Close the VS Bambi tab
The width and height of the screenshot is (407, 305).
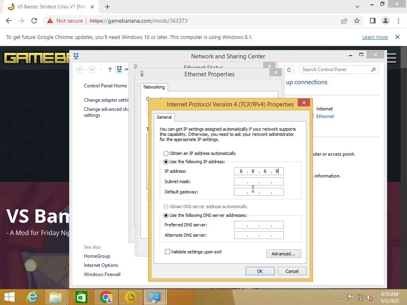[92, 7]
